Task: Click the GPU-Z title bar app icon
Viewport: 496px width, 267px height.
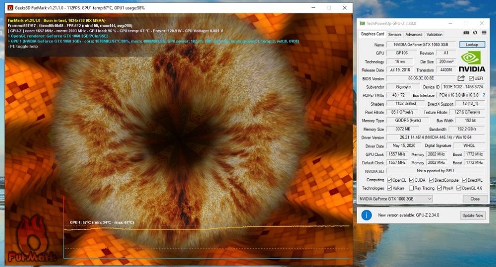Action: point(362,23)
